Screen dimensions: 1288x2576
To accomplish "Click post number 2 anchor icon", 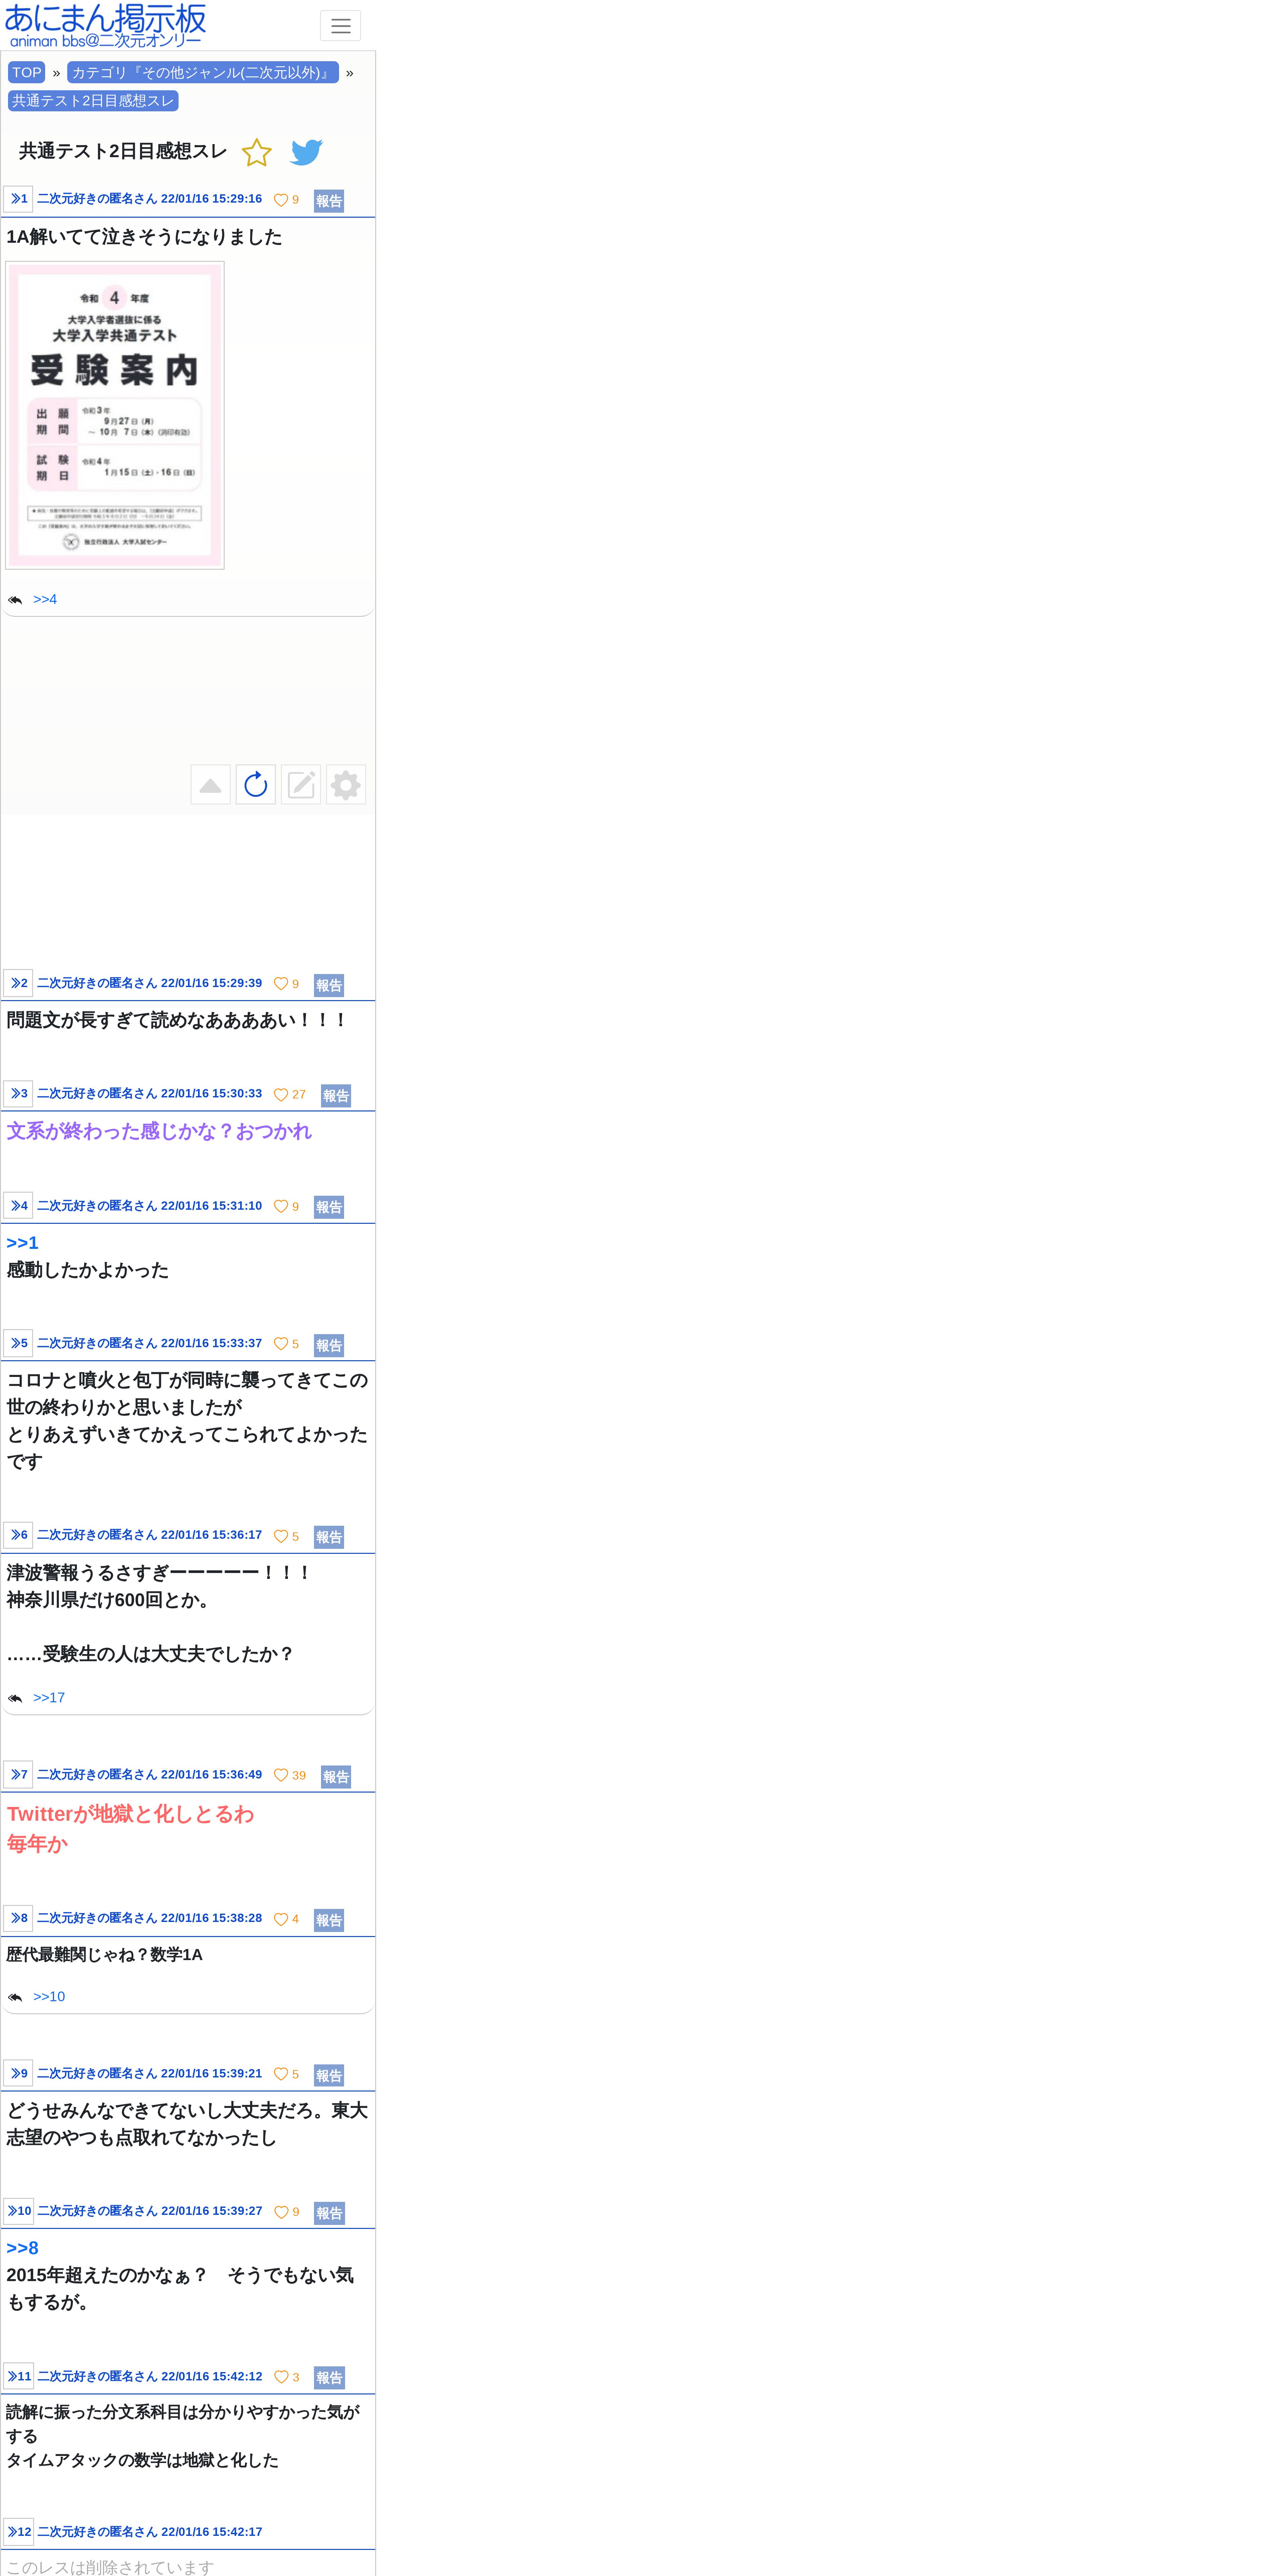I will [x=18, y=983].
